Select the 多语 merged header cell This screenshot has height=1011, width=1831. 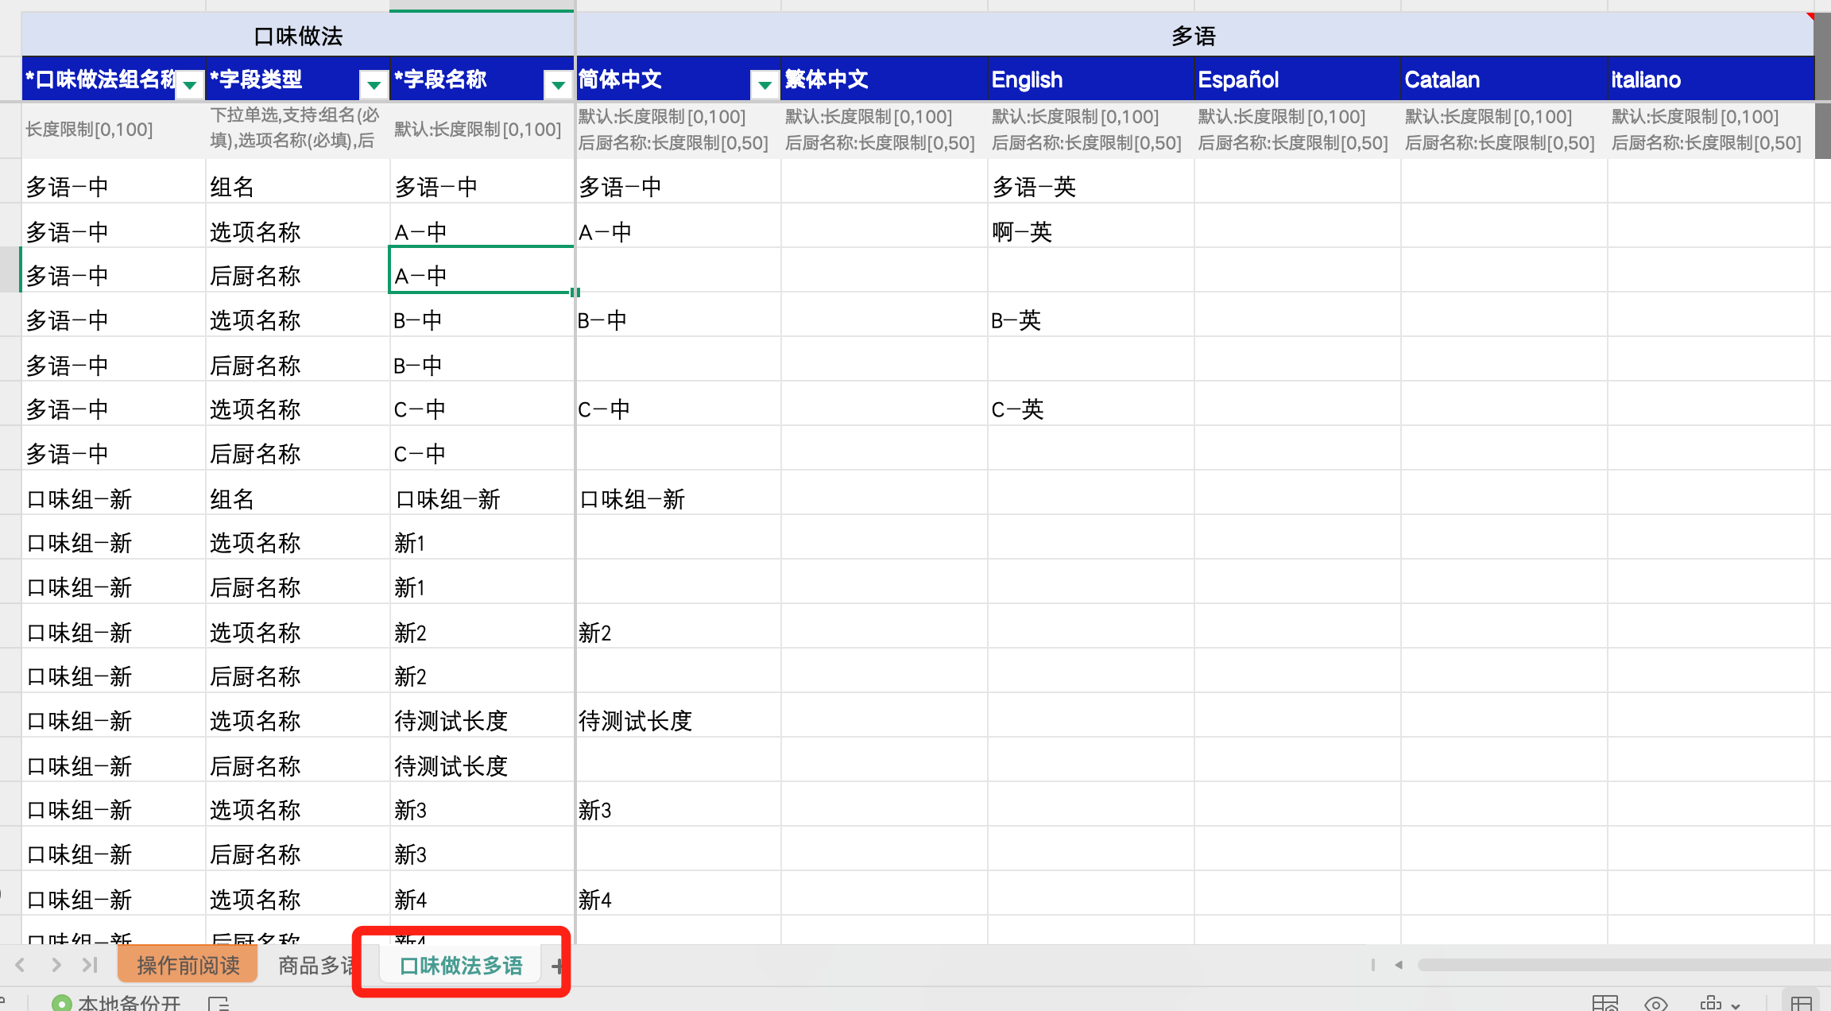coord(1194,36)
